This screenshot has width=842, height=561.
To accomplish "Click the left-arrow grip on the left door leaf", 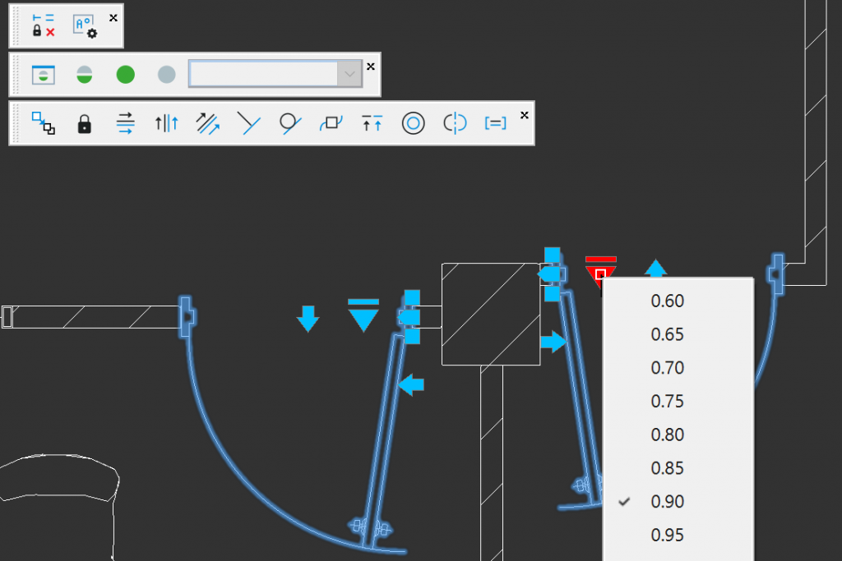I will (x=411, y=384).
